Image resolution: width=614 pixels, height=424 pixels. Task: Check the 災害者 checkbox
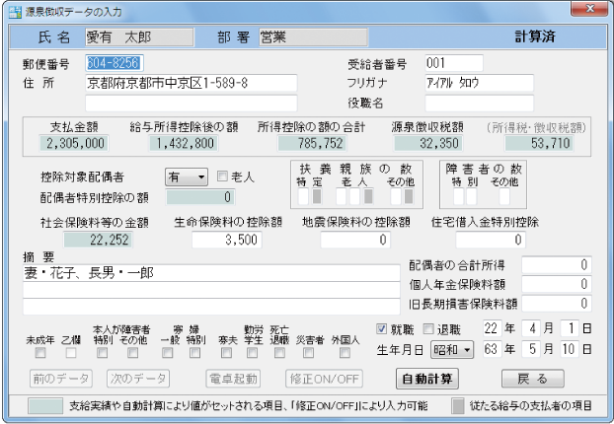309,351
